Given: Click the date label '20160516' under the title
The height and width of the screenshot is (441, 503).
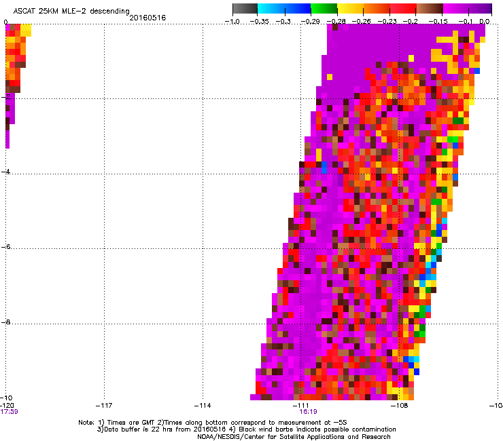Looking at the screenshot, I should [148, 18].
